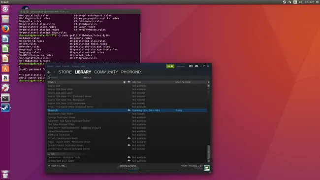Open the TOOLS library filter dropdown

pos(87,77)
